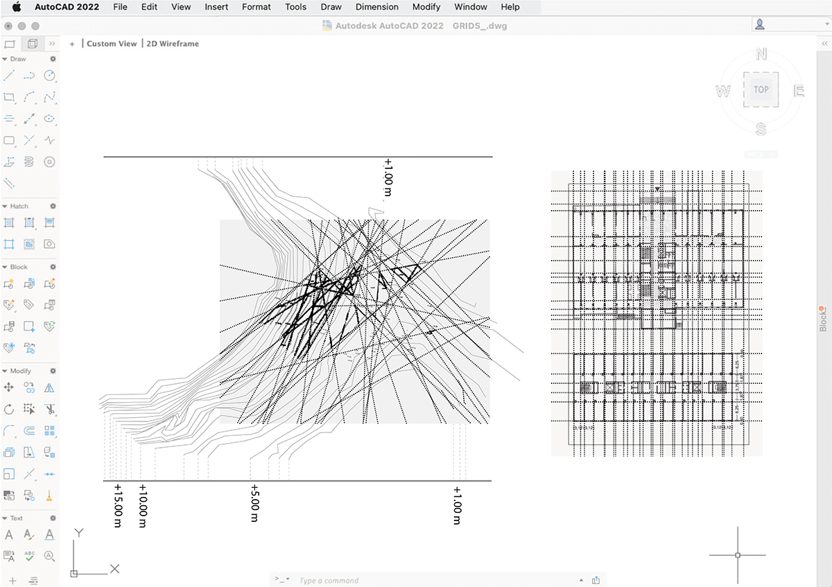
Task: Click the Purge broom icon
Action: (x=49, y=496)
